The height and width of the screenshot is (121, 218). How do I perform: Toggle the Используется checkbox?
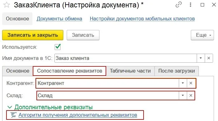57,47
